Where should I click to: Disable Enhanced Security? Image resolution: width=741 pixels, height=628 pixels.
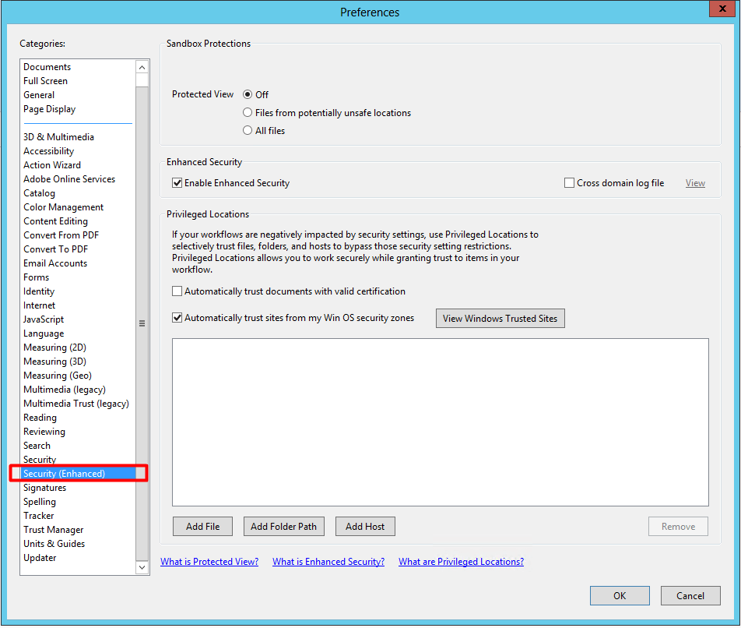177,182
